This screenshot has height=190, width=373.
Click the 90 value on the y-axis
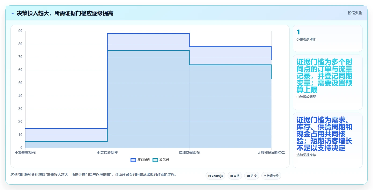pyautogui.click(x=20, y=31)
